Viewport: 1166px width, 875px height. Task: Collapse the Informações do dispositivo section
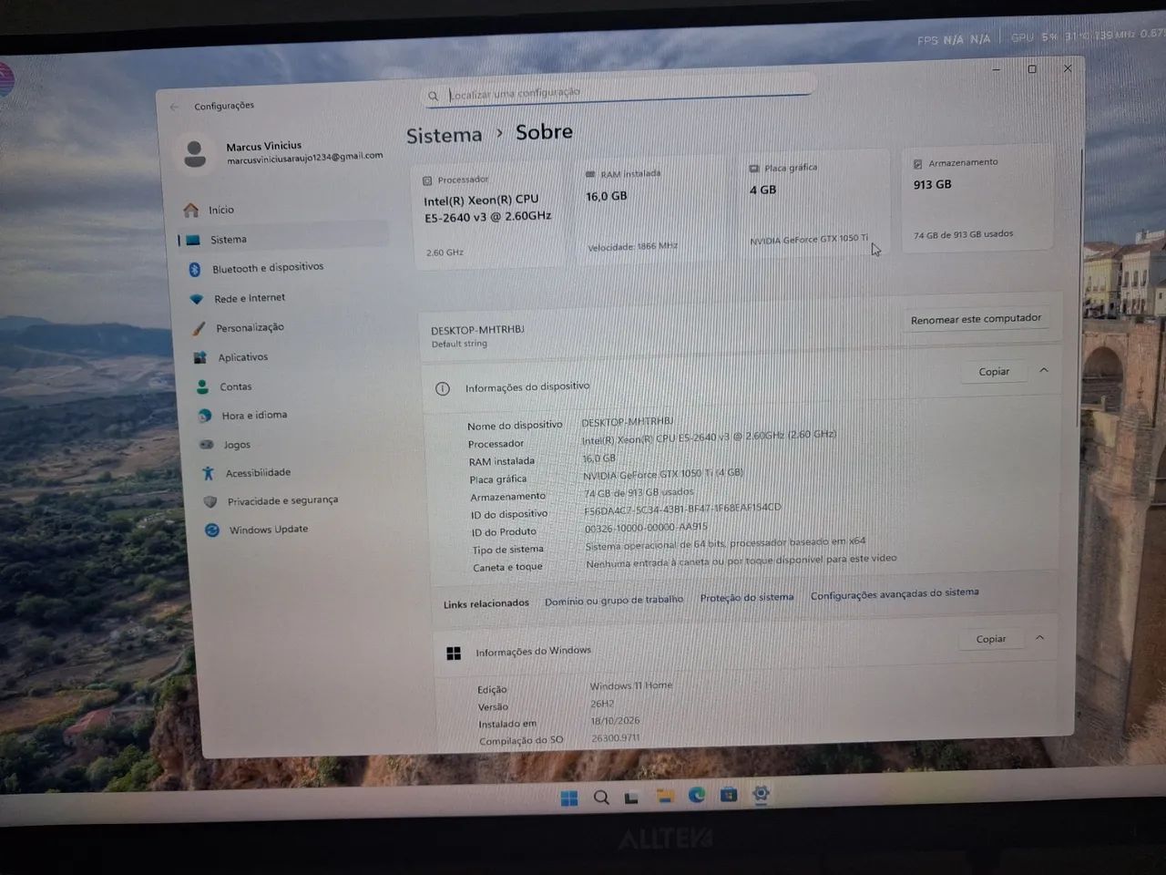point(1044,370)
